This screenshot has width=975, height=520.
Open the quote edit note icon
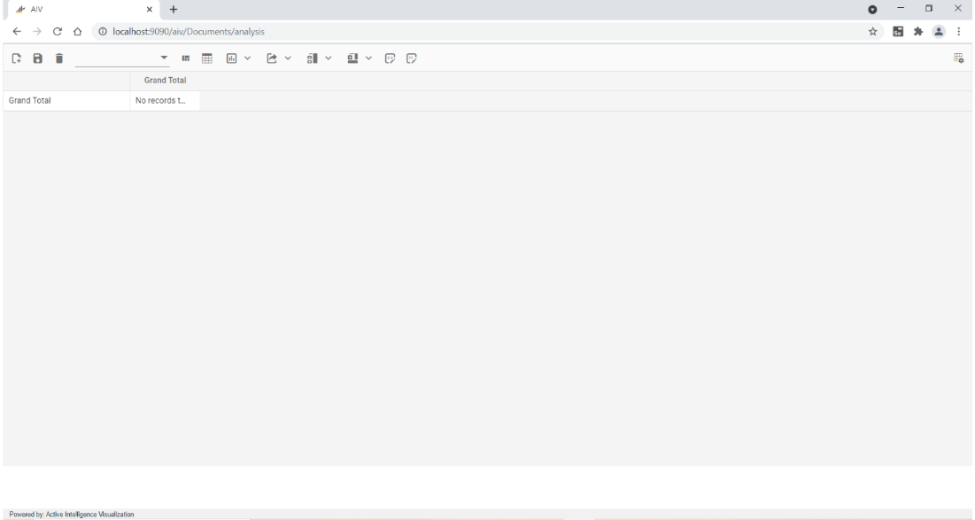412,58
